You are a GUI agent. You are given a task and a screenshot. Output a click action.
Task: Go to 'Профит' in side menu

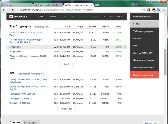[144, 38]
